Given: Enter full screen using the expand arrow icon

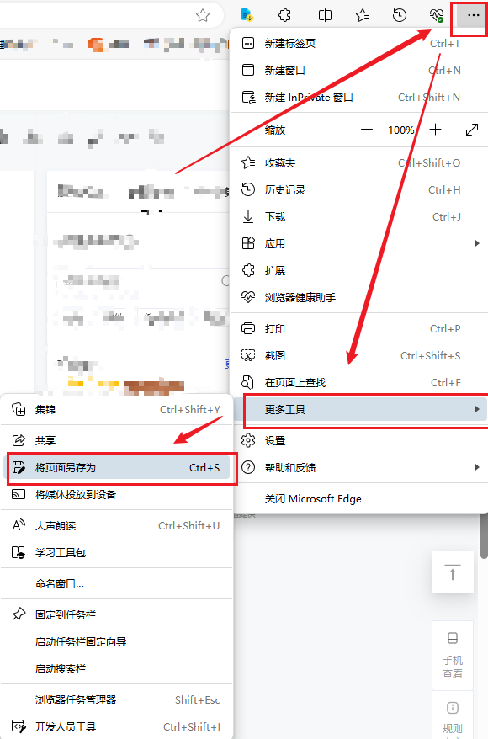Looking at the screenshot, I should [x=471, y=130].
